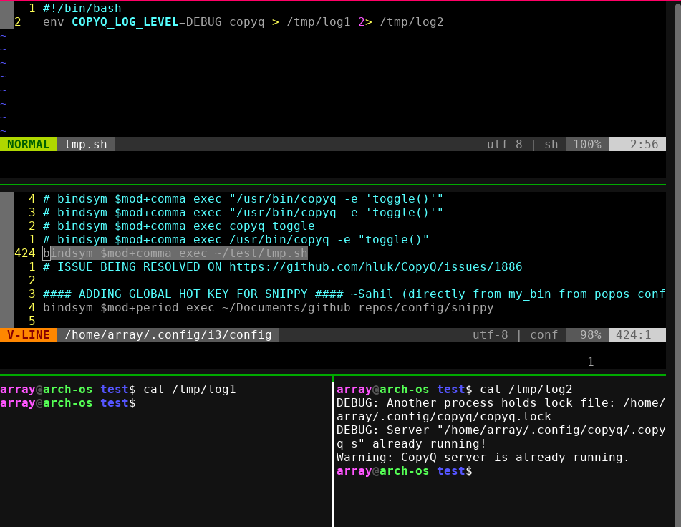Click the commented line with /usr/bin/copyq -e "toggle()"
The width and height of the screenshot is (681, 527).
[236, 240]
